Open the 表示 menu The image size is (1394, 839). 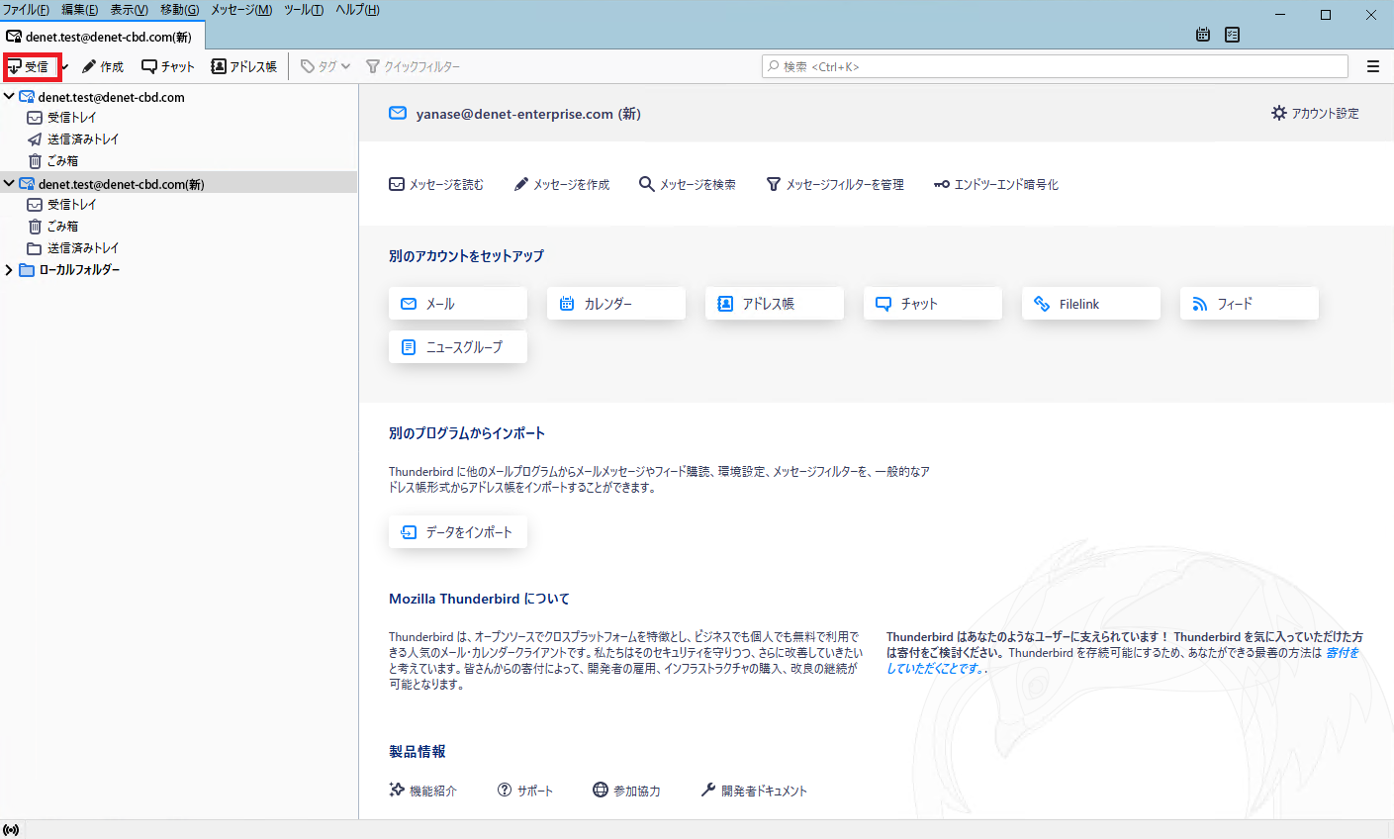tap(129, 10)
